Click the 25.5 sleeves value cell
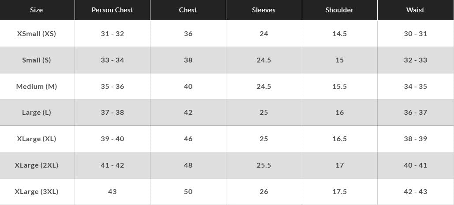This screenshot has width=454, height=205. tap(264, 165)
